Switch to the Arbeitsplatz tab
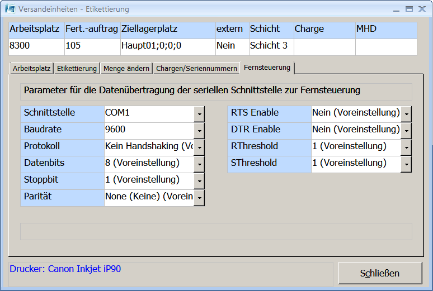 [31, 69]
